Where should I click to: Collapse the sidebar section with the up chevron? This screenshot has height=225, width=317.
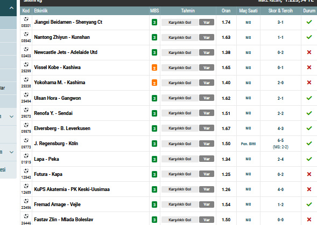[11, 8]
